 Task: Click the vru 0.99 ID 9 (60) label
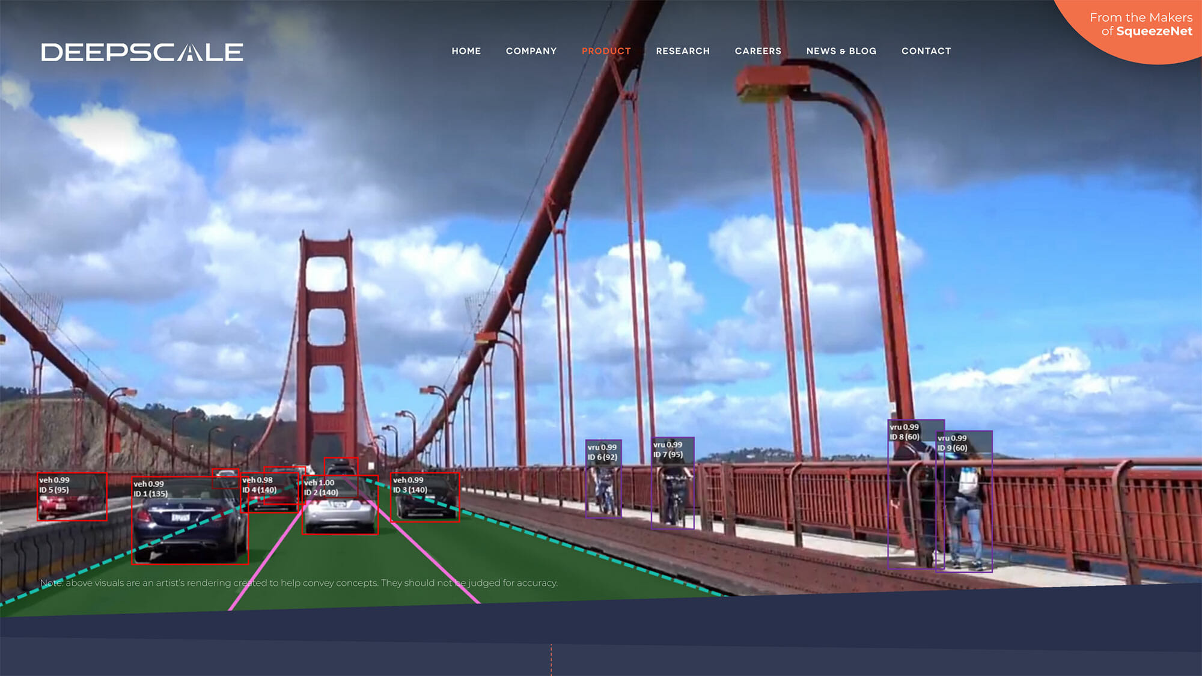click(x=953, y=443)
